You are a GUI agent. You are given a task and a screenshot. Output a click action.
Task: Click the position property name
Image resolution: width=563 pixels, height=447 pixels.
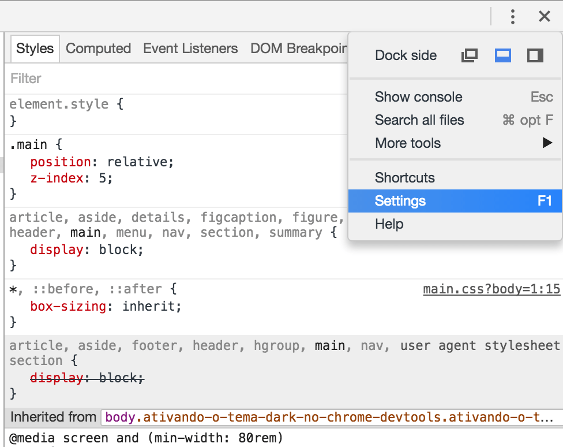61,162
